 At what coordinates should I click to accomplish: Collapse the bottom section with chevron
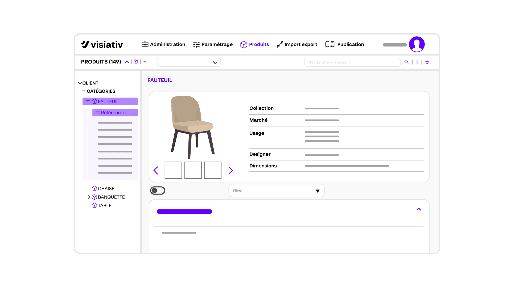pos(419,209)
